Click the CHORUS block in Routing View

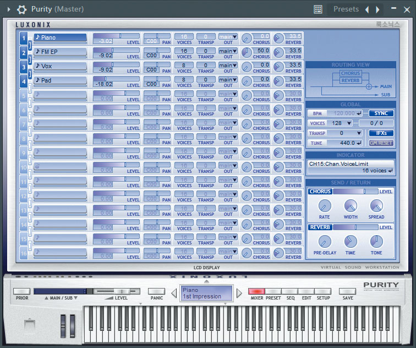click(351, 73)
